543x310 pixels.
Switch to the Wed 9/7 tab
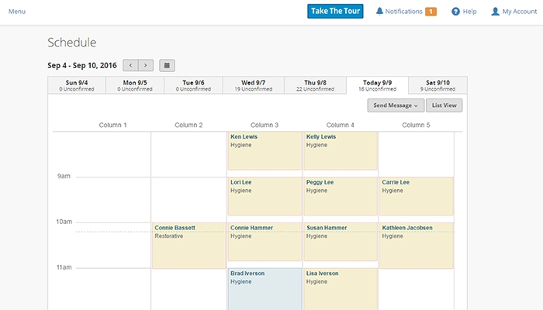(x=255, y=85)
